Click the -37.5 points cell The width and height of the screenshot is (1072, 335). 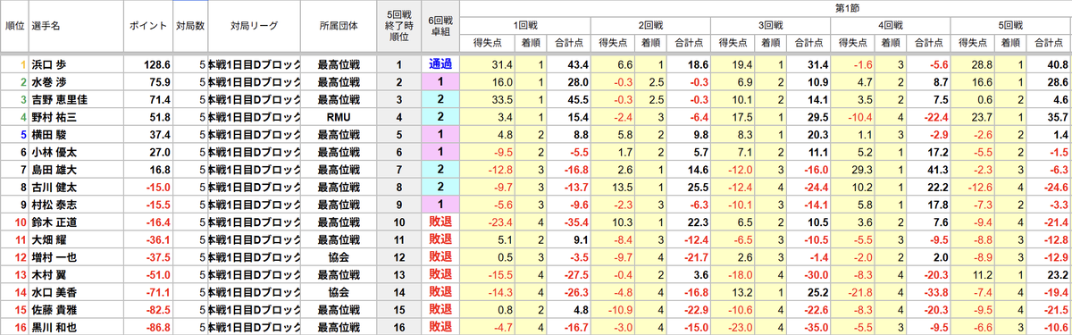(147, 256)
